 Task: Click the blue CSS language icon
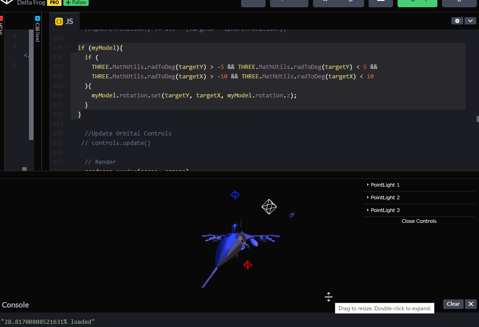[x=38, y=19]
